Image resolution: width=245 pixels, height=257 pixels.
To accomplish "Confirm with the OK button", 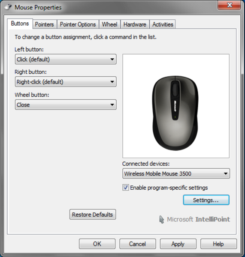I will point(97,244).
